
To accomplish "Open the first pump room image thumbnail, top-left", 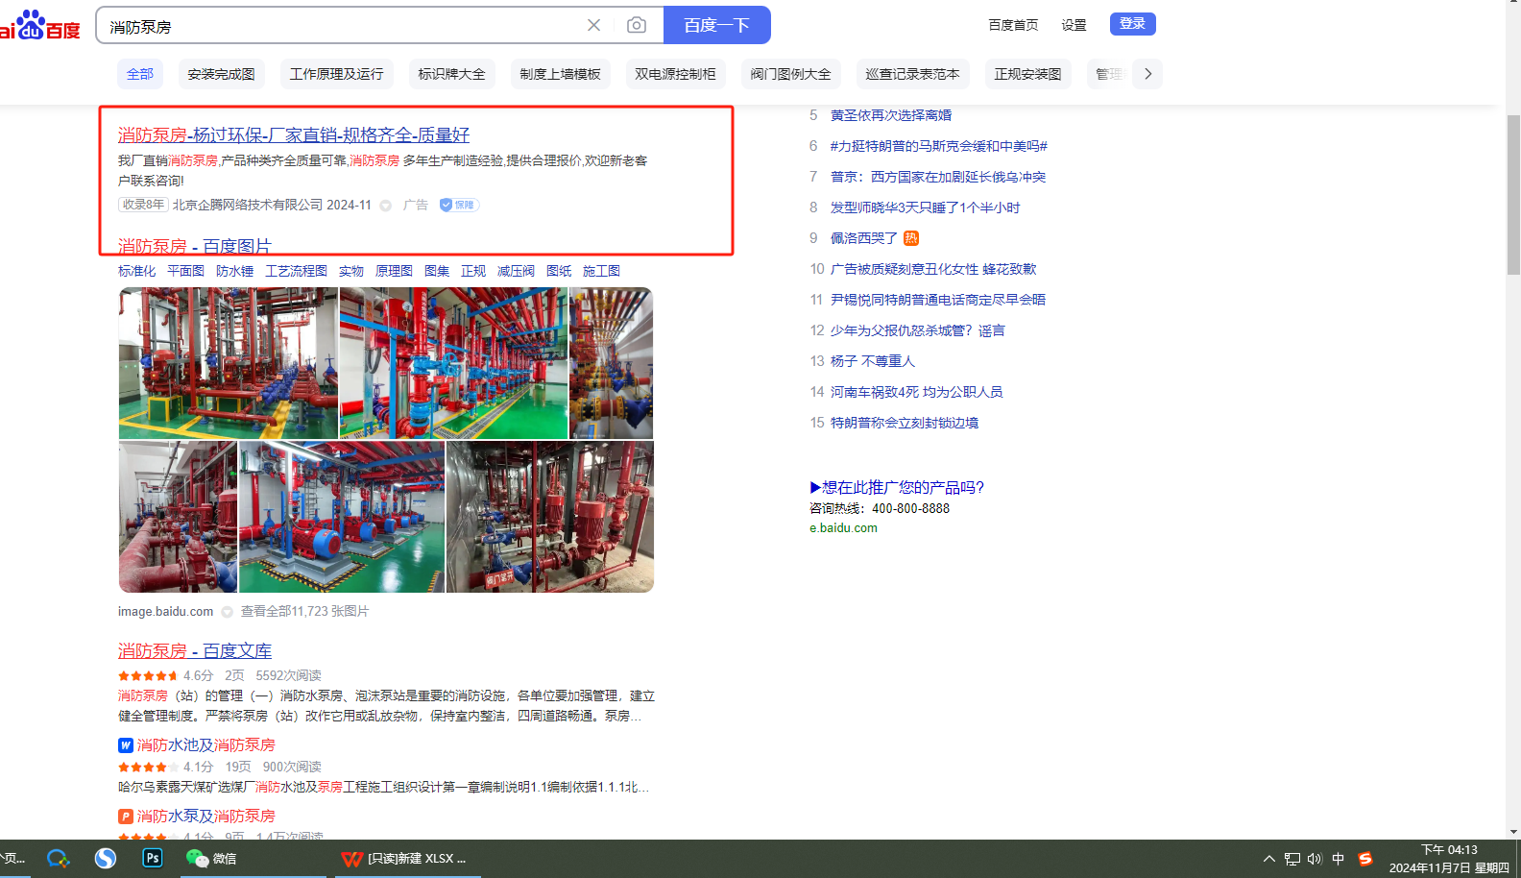I will click(x=229, y=363).
